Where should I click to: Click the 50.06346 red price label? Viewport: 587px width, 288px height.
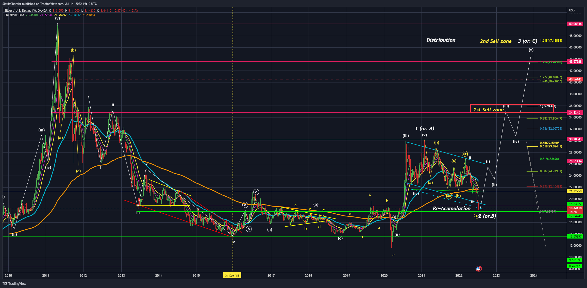pyautogui.click(x=575, y=24)
